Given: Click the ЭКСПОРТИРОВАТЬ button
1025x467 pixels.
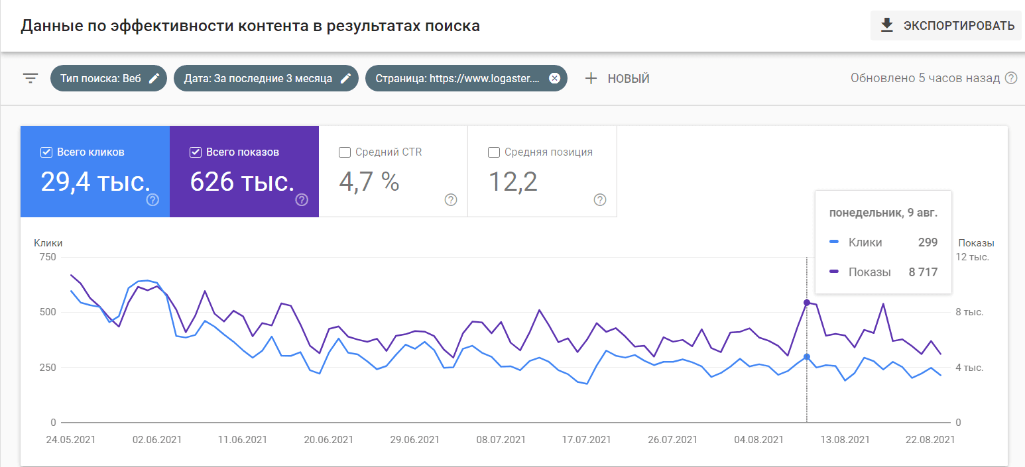Looking at the screenshot, I should [946, 26].
